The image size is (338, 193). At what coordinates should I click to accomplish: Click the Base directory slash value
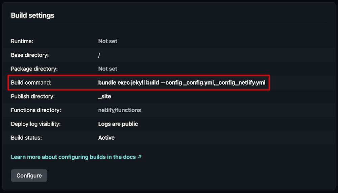click(x=99, y=55)
